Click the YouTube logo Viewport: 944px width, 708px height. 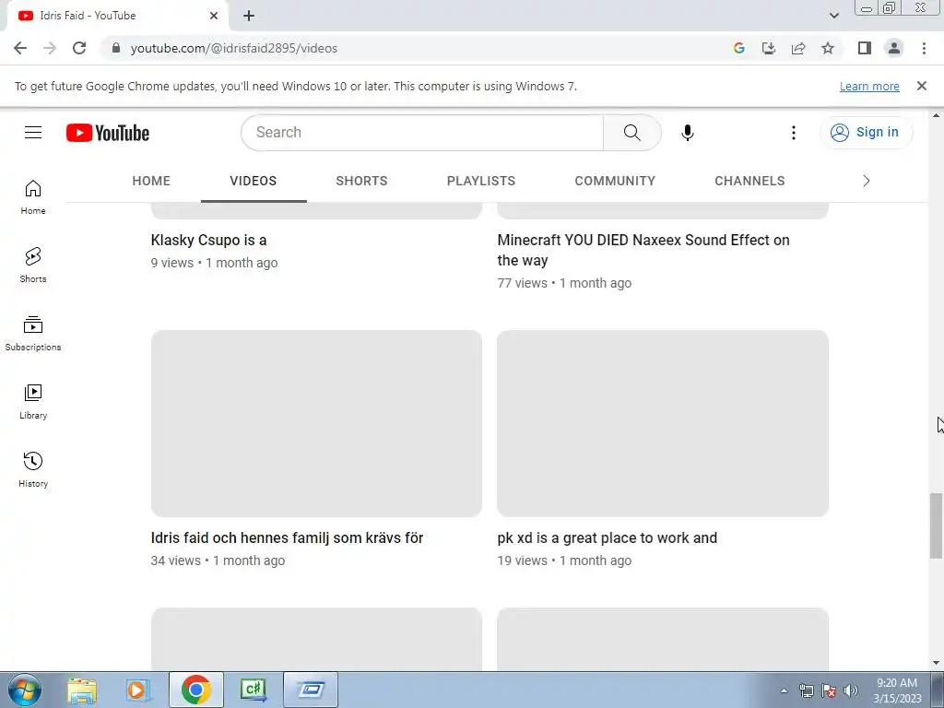tap(108, 133)
